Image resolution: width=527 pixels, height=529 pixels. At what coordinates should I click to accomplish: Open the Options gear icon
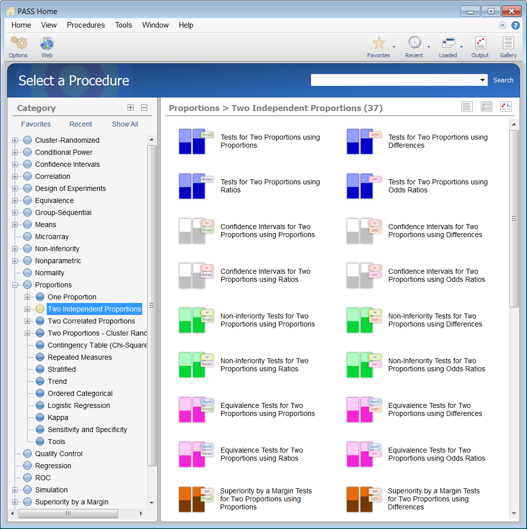click(19, 43)
